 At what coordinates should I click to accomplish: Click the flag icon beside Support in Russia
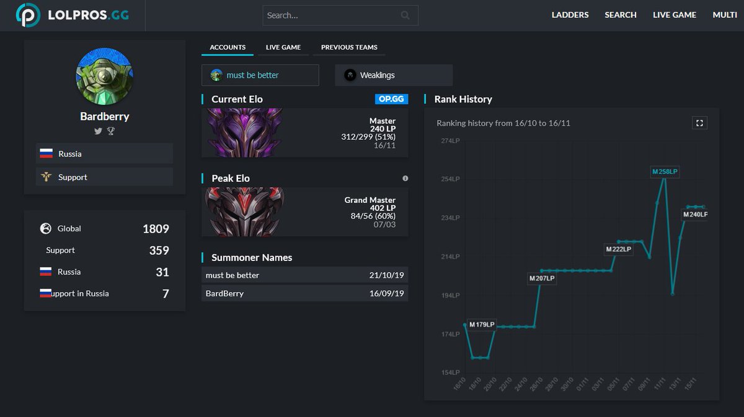pyautogui.click(x=45, y=293)
